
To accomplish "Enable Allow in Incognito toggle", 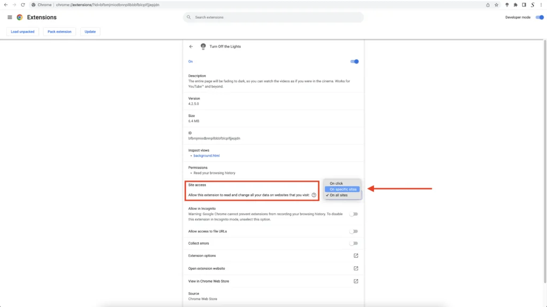I will 354,214.
